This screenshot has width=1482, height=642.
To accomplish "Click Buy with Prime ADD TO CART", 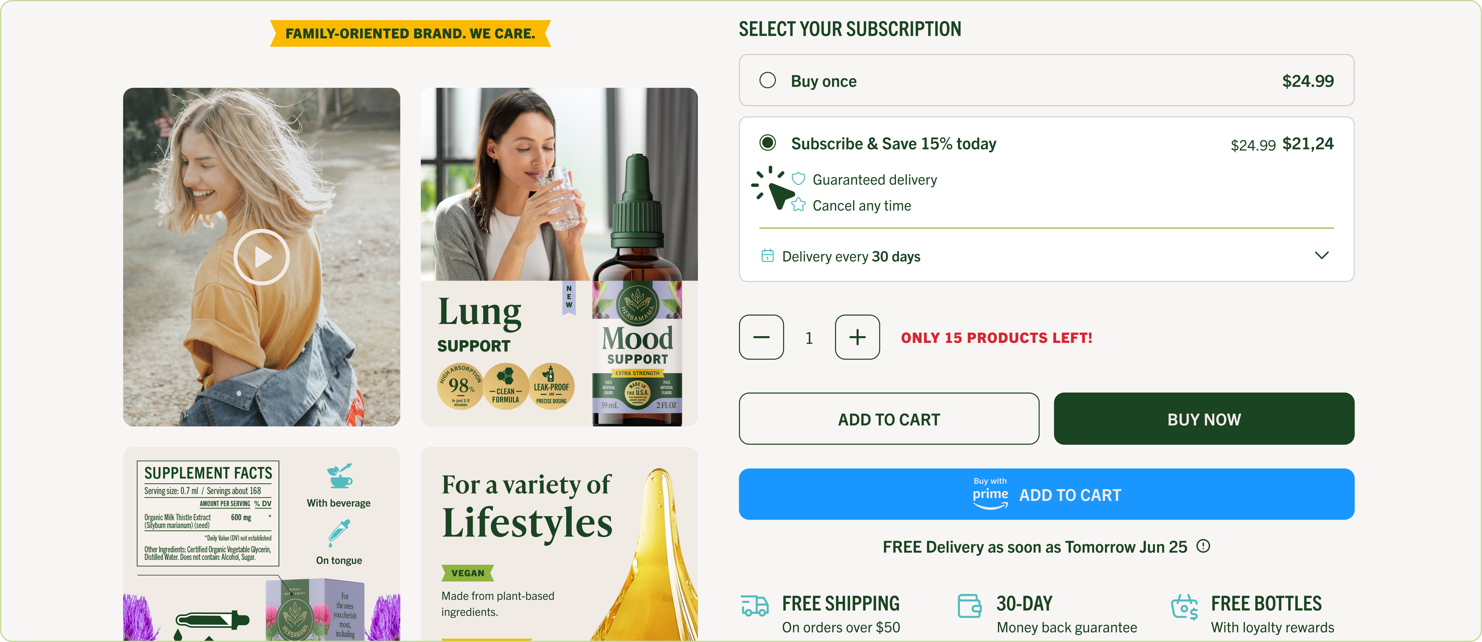I will point(1046,494).
